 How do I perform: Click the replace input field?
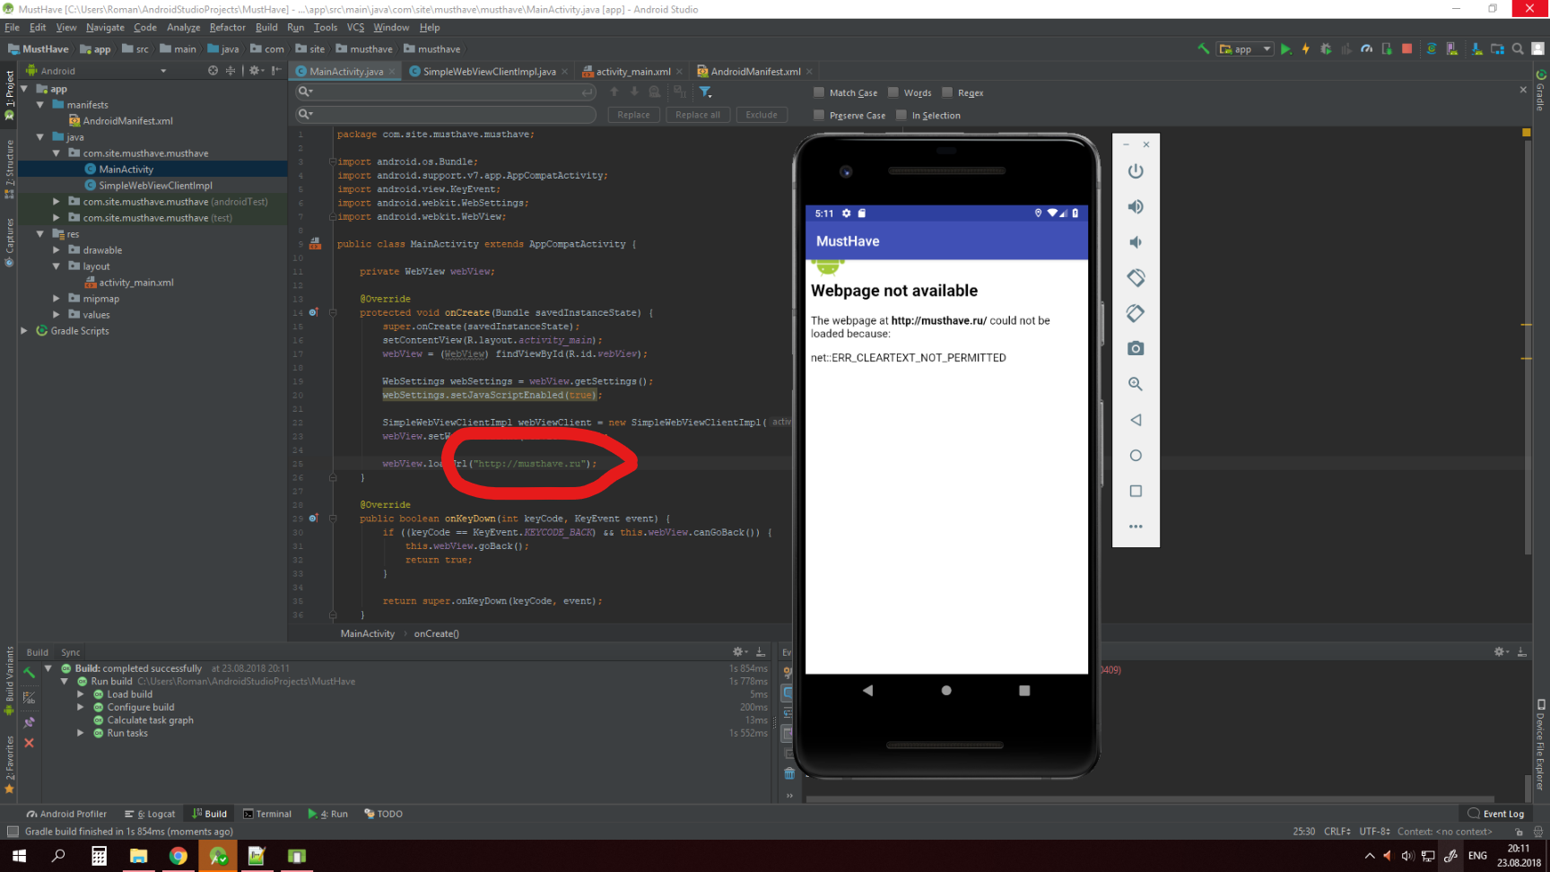(446, 115)
